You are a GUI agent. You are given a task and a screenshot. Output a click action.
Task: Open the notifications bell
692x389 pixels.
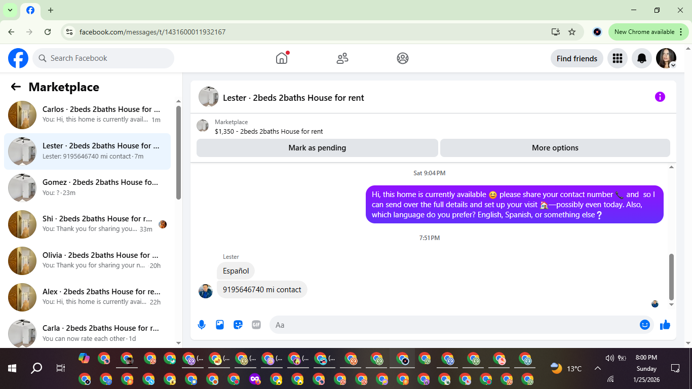(642, 58)
